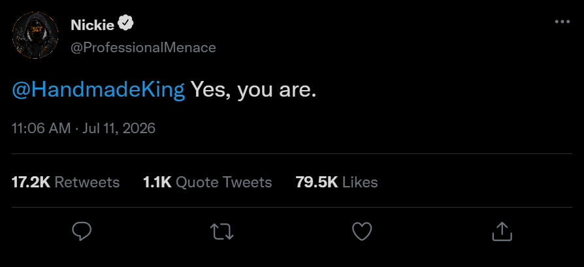Visit the @ProfessionalMenace handle

point(143,48)
